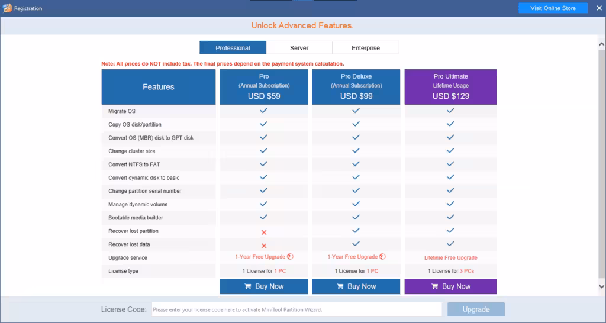Click the Change cluster size label
The height and width of the screenshot is (323, 606).
pos(132,151)
